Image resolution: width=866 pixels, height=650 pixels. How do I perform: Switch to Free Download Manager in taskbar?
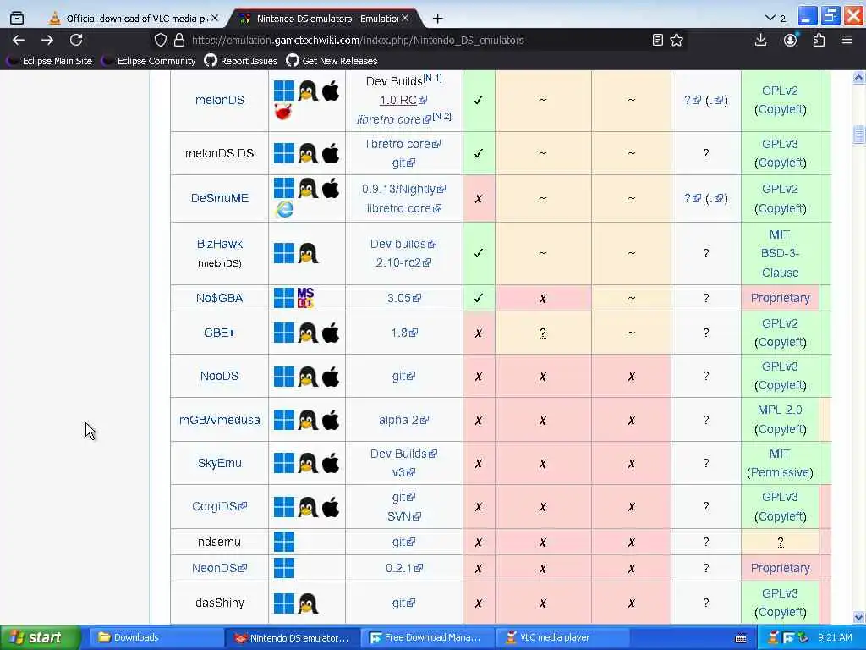tap(428, 638)
